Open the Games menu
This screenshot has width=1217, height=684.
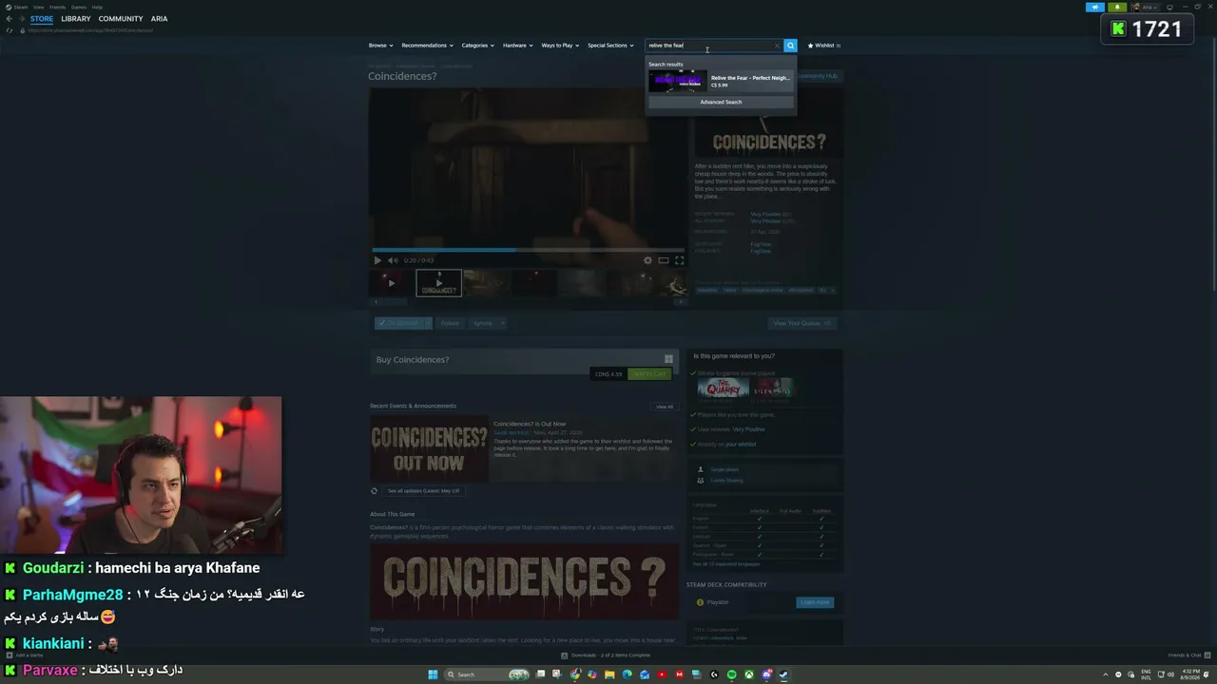click(77, 7)
